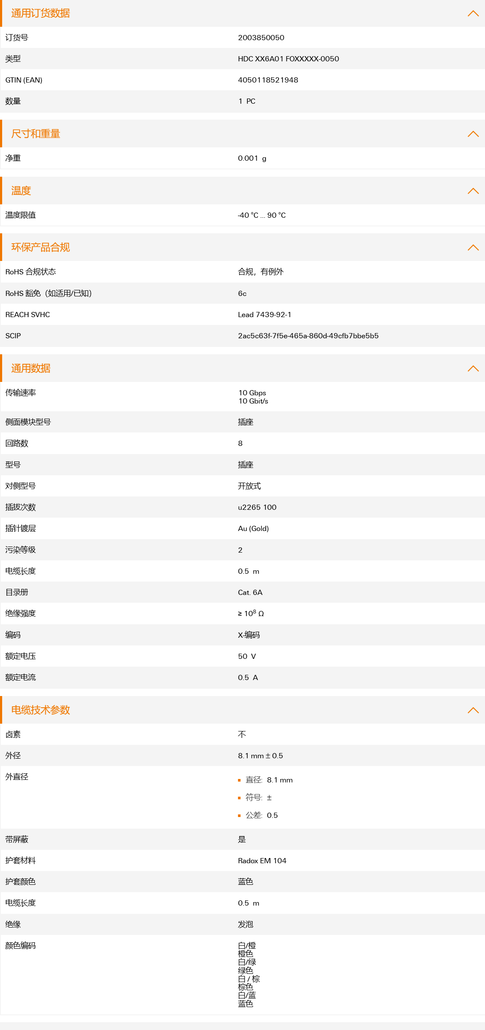Click sheath material Radox EM 104
This screenshot has width=485, height=1030.
(x=262, y=861)
